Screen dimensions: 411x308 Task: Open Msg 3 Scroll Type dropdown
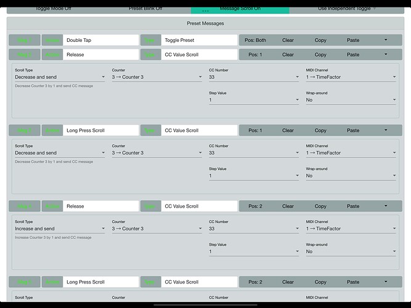click(x=60, y=153)
